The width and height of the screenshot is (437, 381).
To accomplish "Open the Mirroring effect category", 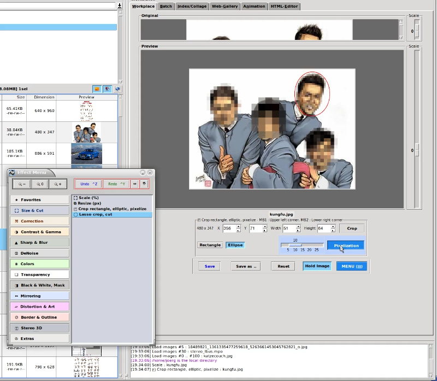I will pos(39,296).
